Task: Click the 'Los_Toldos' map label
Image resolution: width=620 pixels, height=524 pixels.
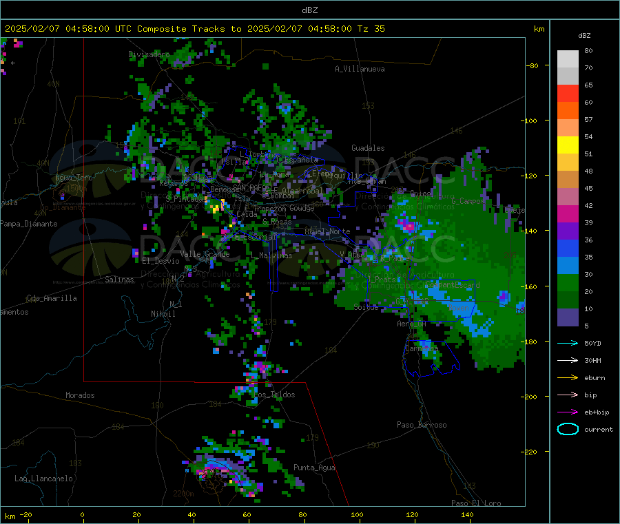Action: click(x=274, y=395)
